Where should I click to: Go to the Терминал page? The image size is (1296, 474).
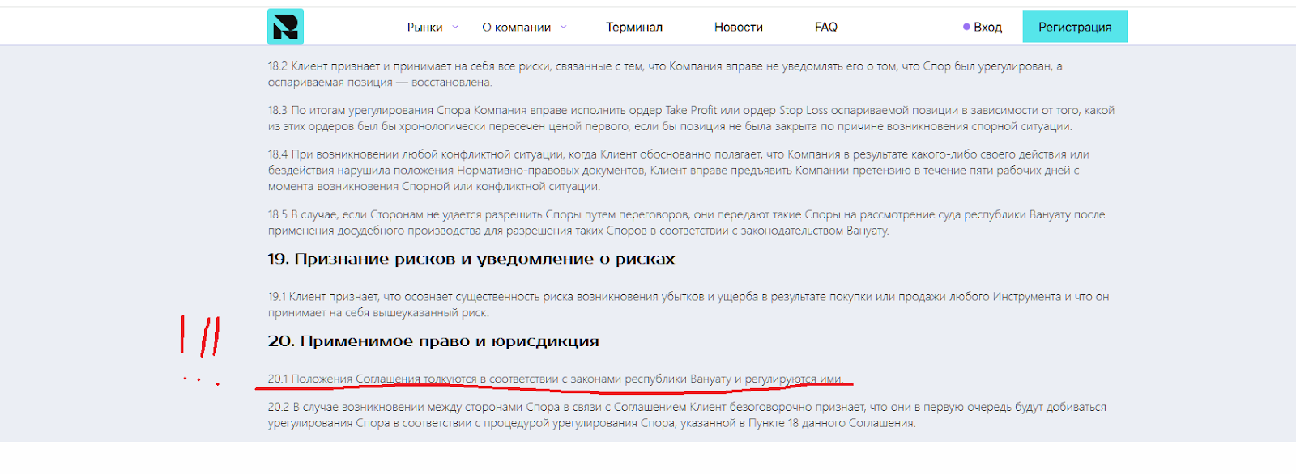pyautogui.click(x=634, y=27)
